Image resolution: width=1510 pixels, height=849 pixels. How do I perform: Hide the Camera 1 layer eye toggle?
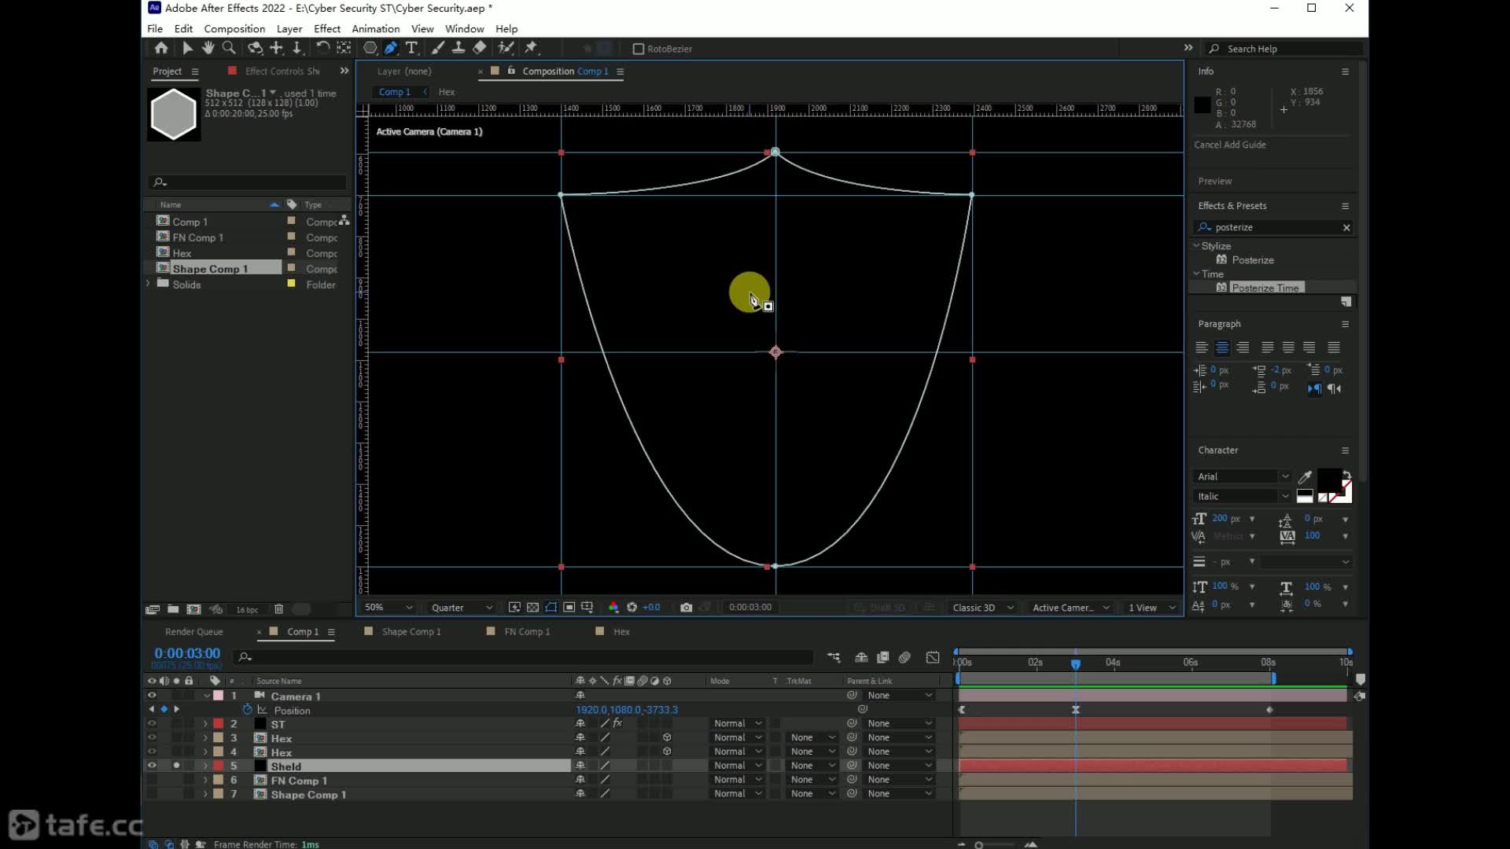[152, 696]
